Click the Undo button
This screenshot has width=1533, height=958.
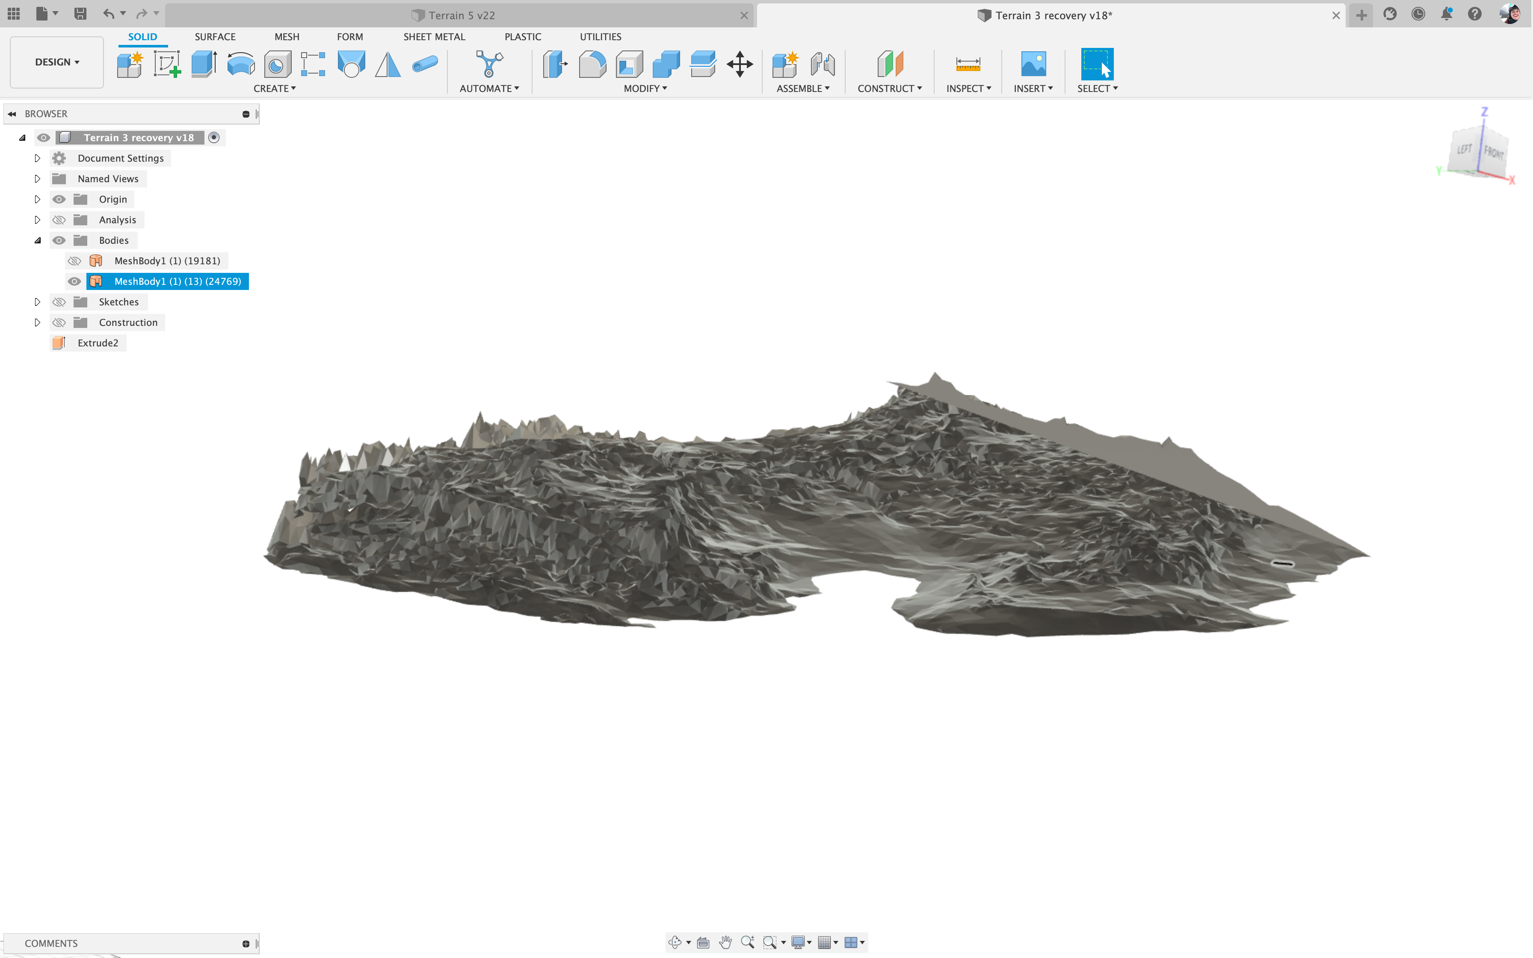point(108,14)
